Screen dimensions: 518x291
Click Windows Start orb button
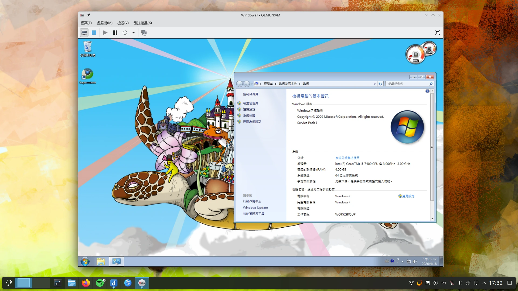(85, 261)
